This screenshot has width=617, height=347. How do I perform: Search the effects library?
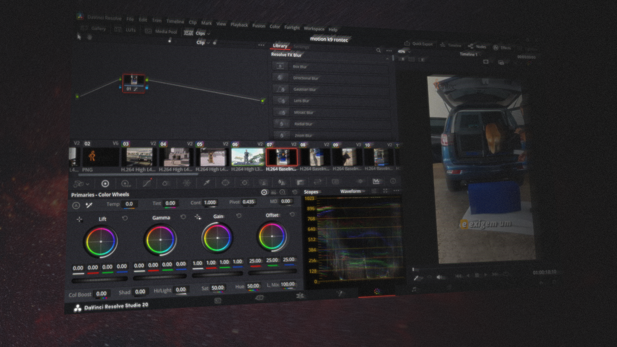point(379,50)
